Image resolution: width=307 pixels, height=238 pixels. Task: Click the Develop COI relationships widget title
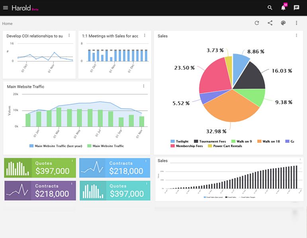point(35,36)
